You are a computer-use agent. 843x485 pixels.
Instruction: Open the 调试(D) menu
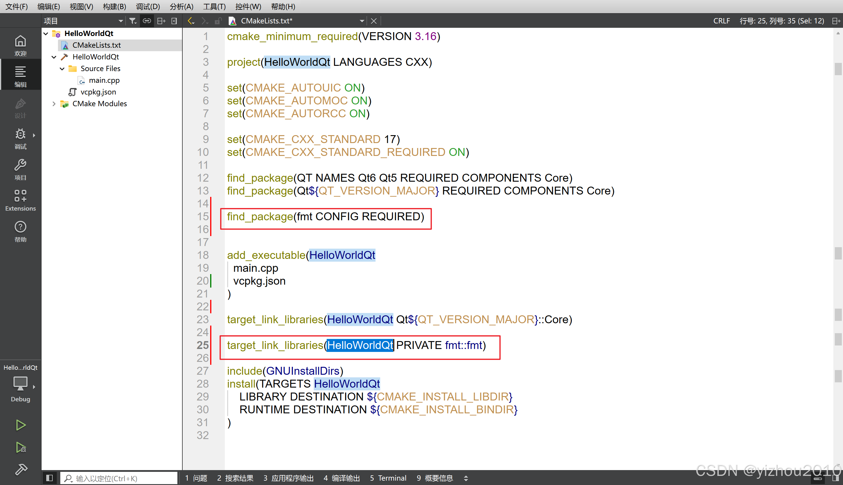pos(148,6)
